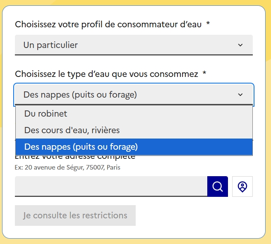Image resolution: width=271 pixels, height=244 pixels.
Task: Collapse the water type select showing Des nappes
Action: click(134, 95)
